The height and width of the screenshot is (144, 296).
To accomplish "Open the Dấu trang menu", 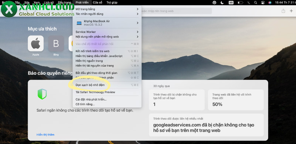I will 64,3.
